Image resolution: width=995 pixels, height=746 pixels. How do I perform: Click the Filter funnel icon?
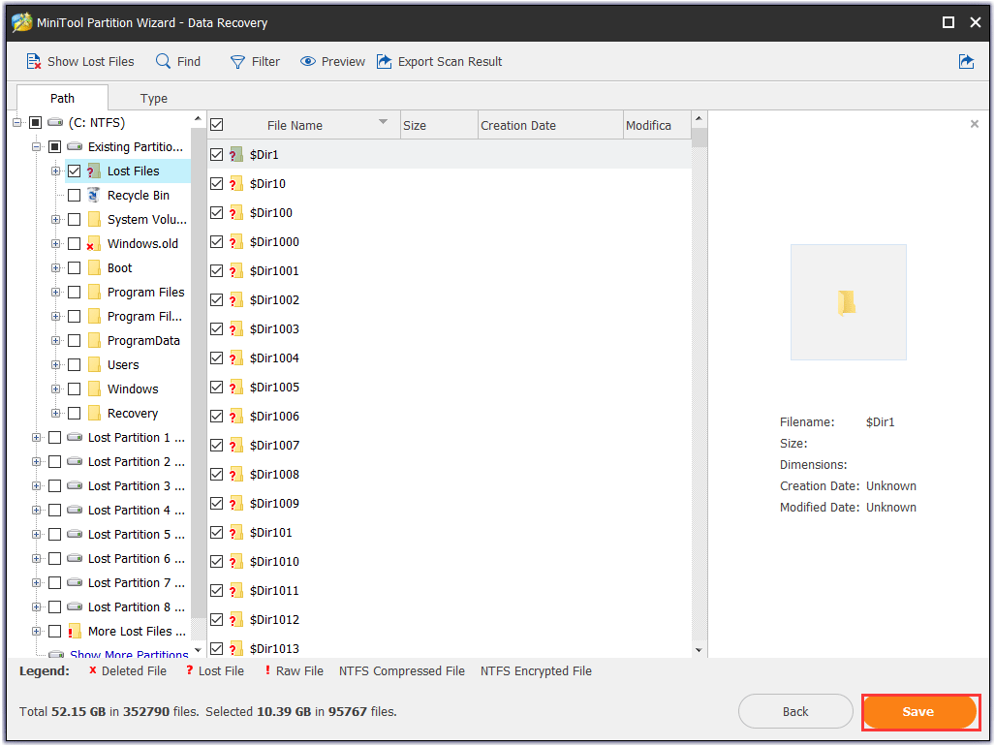click(x=237, y=62)
